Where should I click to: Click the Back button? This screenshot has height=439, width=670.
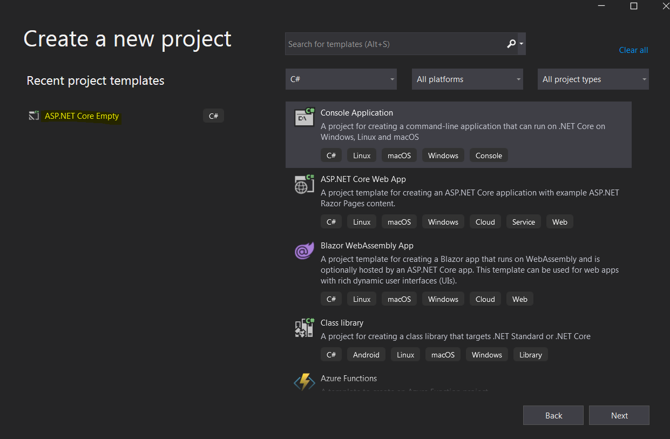553,415
